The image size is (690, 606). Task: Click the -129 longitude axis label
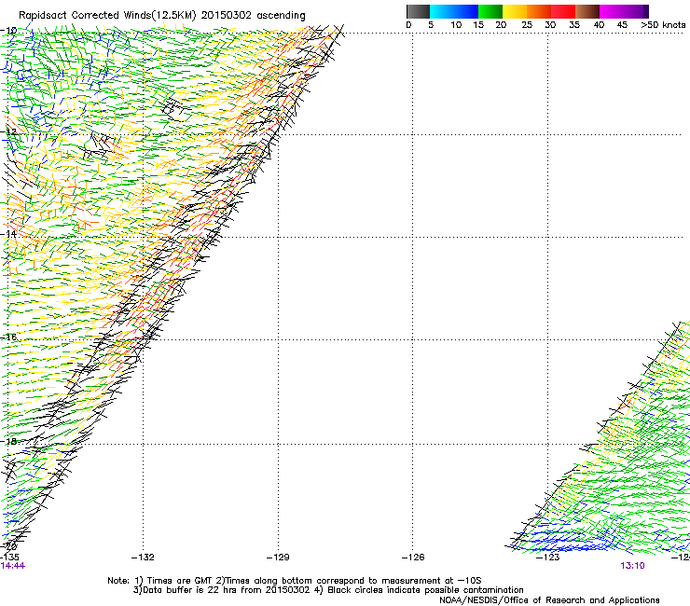pos(278,558)
